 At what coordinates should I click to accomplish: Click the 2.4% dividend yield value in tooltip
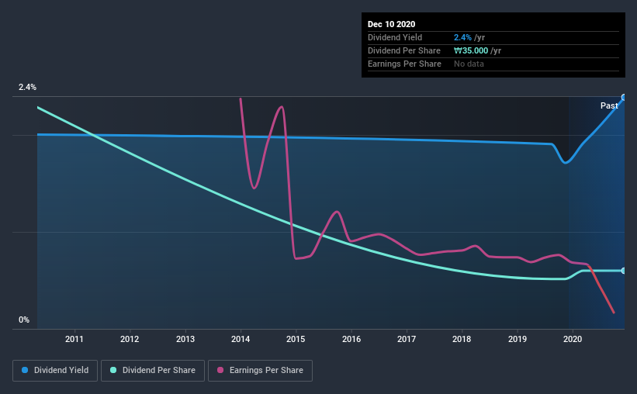(x=462, y=37)
